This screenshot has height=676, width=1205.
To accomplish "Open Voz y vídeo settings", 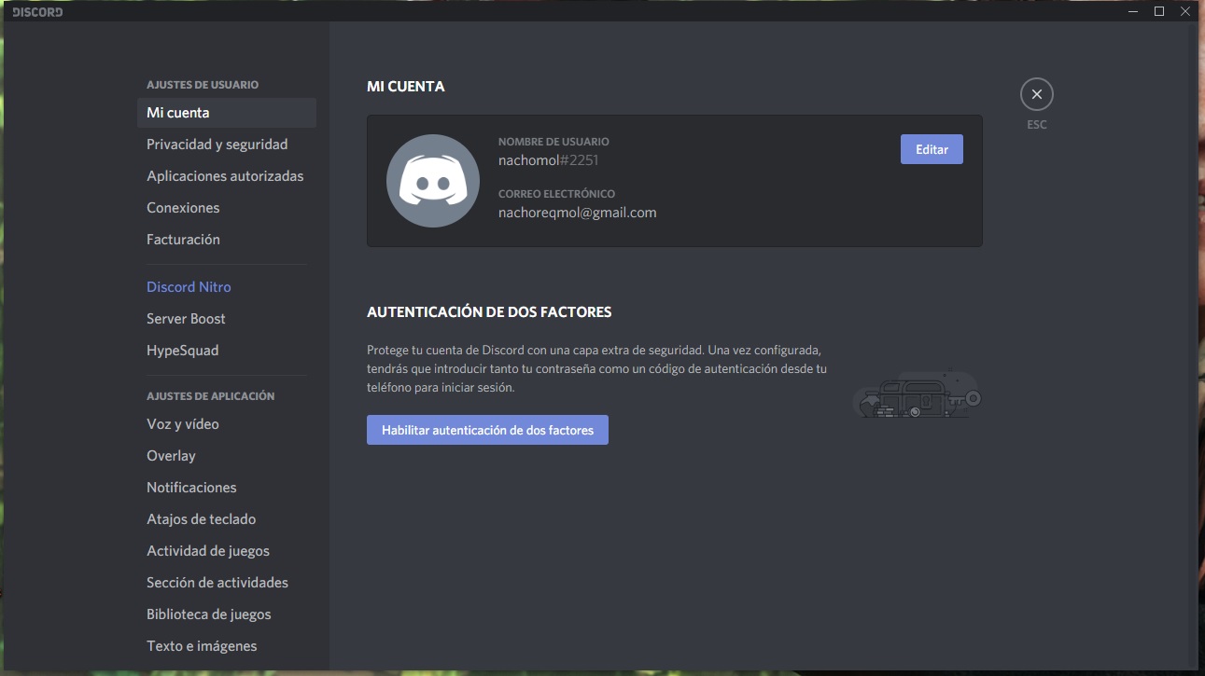I will coord(183,424).
